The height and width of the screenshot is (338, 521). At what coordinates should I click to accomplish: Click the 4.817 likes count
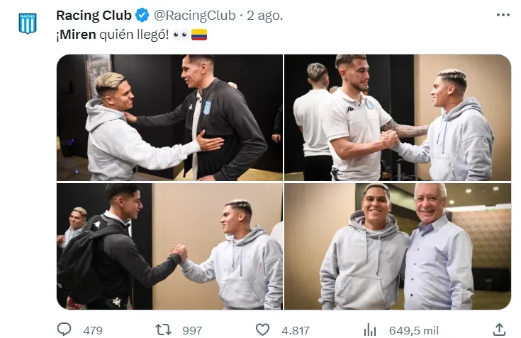(x=293, y=330)
